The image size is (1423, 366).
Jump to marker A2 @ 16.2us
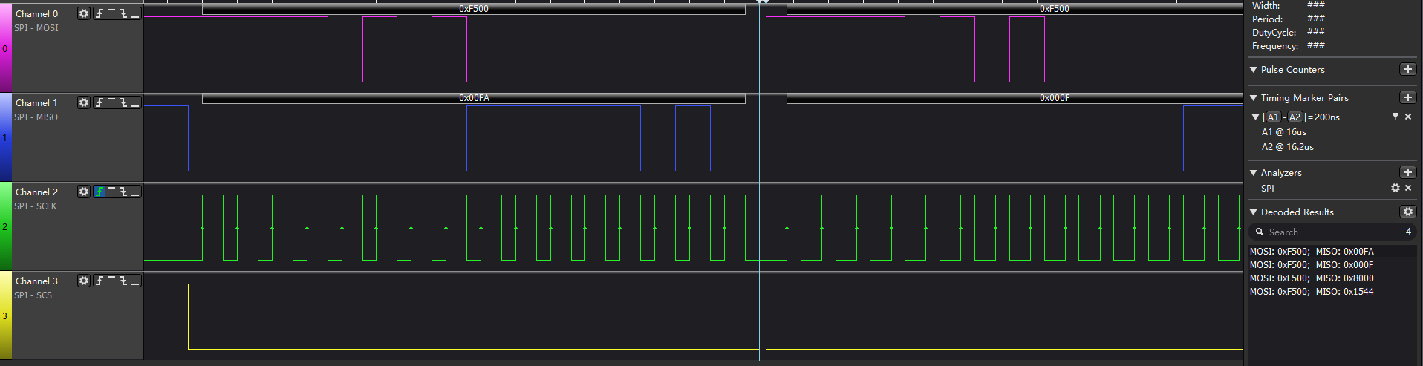click(1288, 147)
